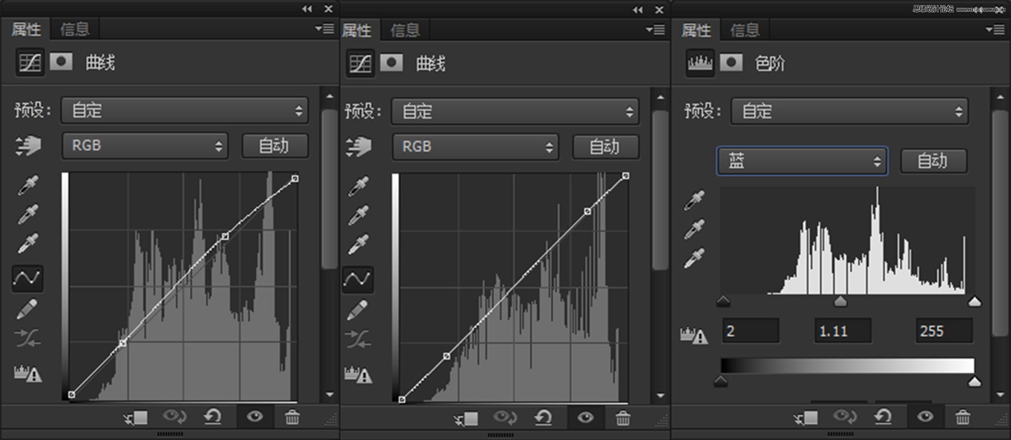Pick gray point eyedropper in left Curves panel

28,214
